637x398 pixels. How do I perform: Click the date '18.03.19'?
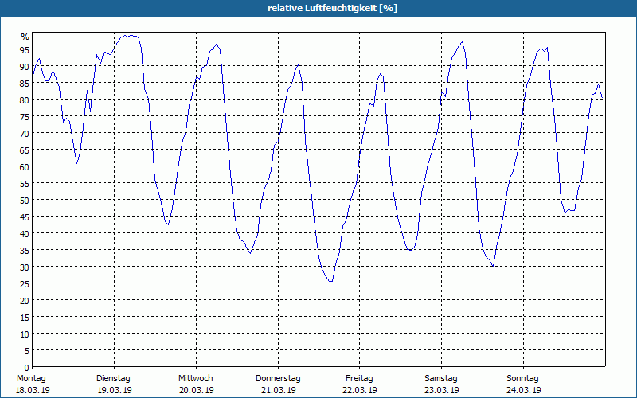pyautogui.click(x=33, y=390)
